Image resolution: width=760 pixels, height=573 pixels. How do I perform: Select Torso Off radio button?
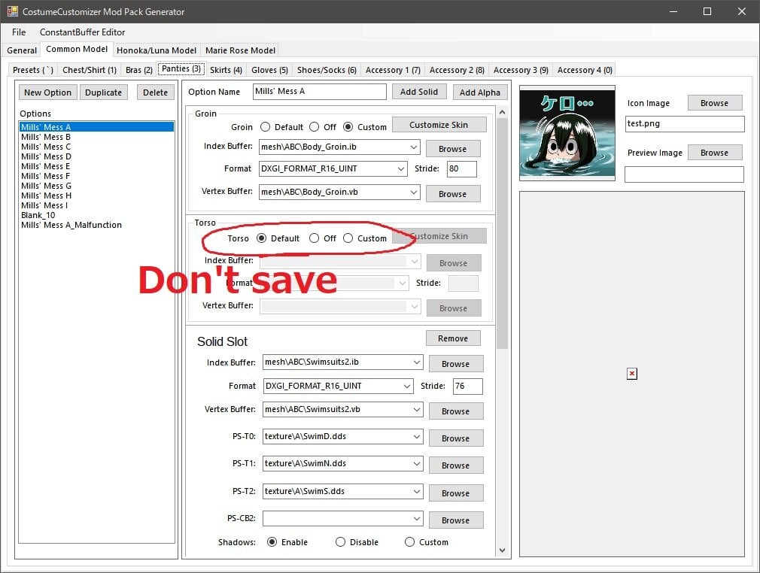pos(314,238)
